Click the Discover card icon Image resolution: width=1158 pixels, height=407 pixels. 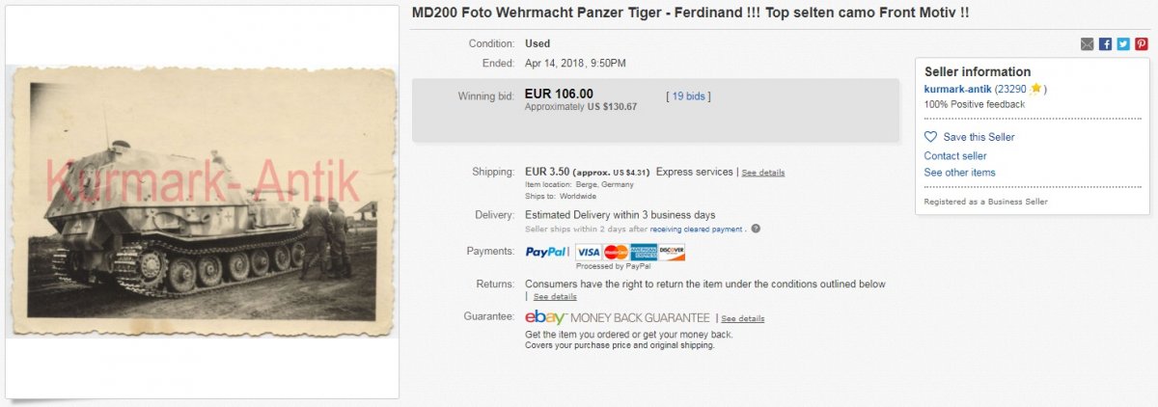click(672, 253)
